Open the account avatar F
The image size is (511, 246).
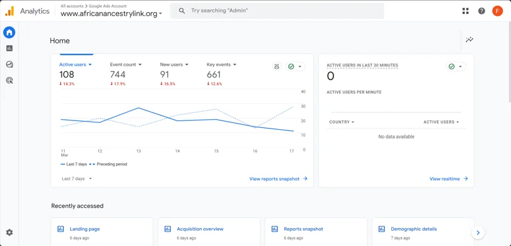coord(498,11)
